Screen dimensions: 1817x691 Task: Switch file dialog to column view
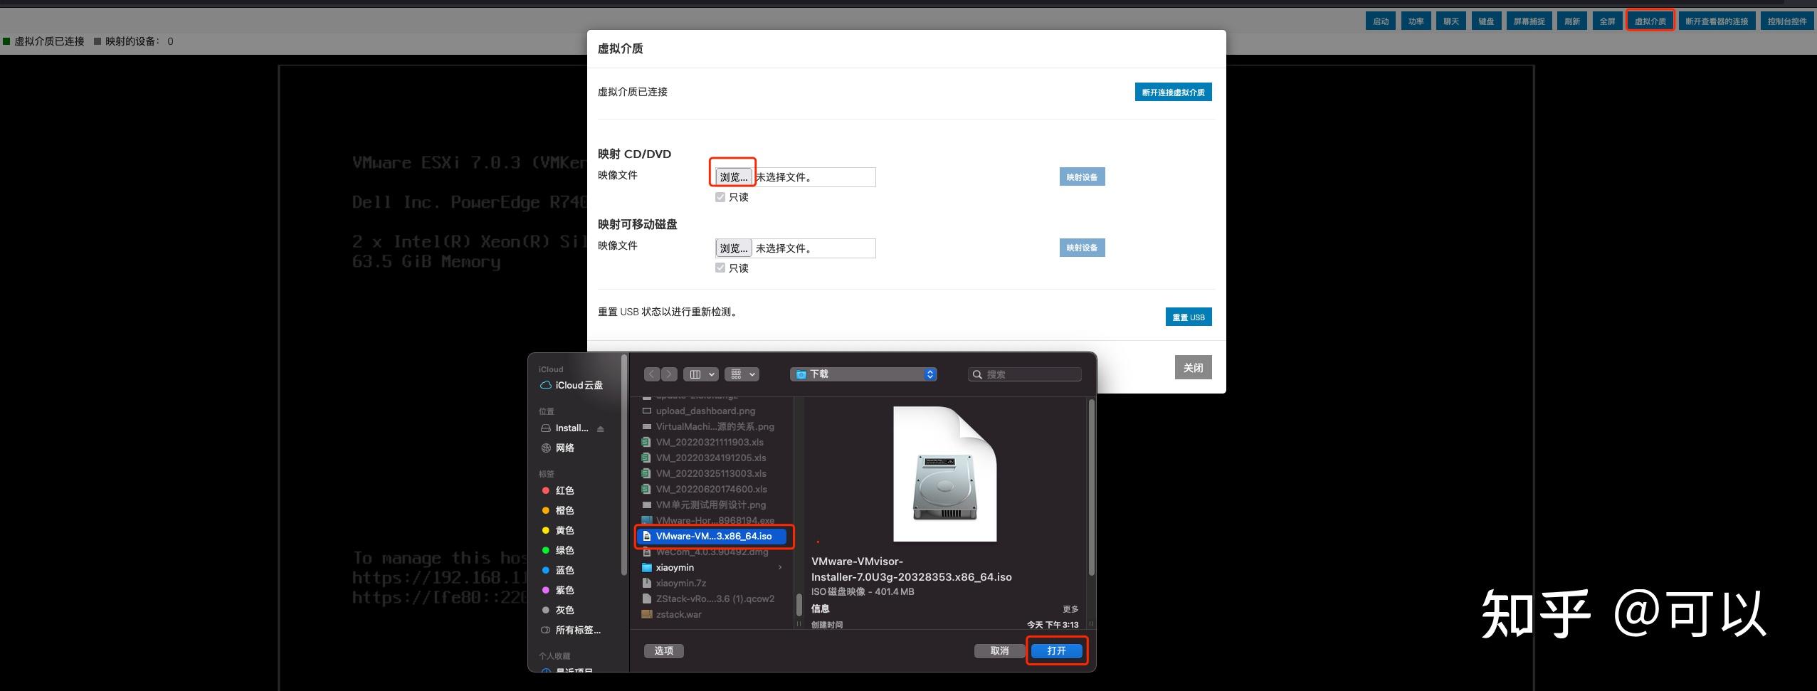[695, 374]
